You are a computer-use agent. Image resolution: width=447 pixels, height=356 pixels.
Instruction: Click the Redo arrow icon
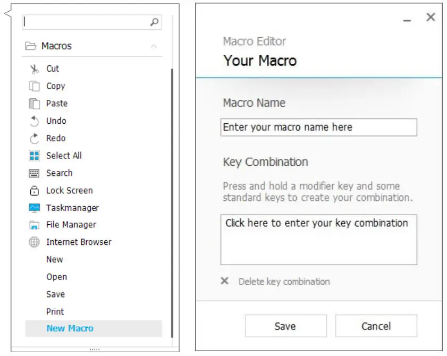35,139
